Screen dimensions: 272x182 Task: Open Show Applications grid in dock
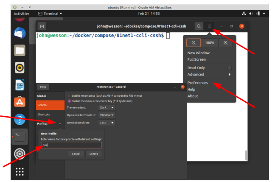[x=20, y=172]
